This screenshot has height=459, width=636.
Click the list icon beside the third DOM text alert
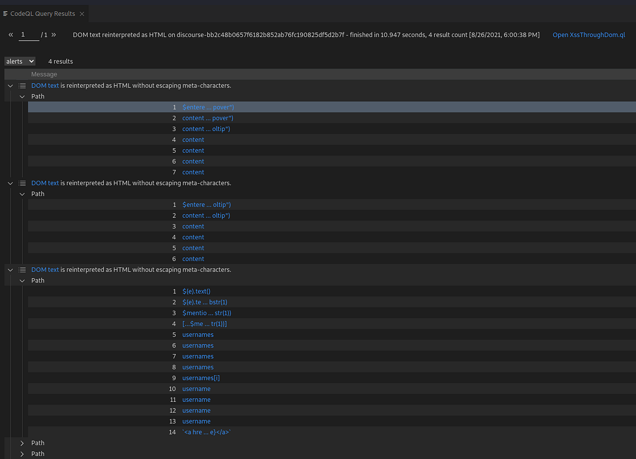coord(22,269)
